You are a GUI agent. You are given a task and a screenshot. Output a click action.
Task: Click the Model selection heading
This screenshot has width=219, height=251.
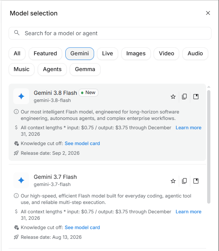pyautogui.click(x=34, y=13)
